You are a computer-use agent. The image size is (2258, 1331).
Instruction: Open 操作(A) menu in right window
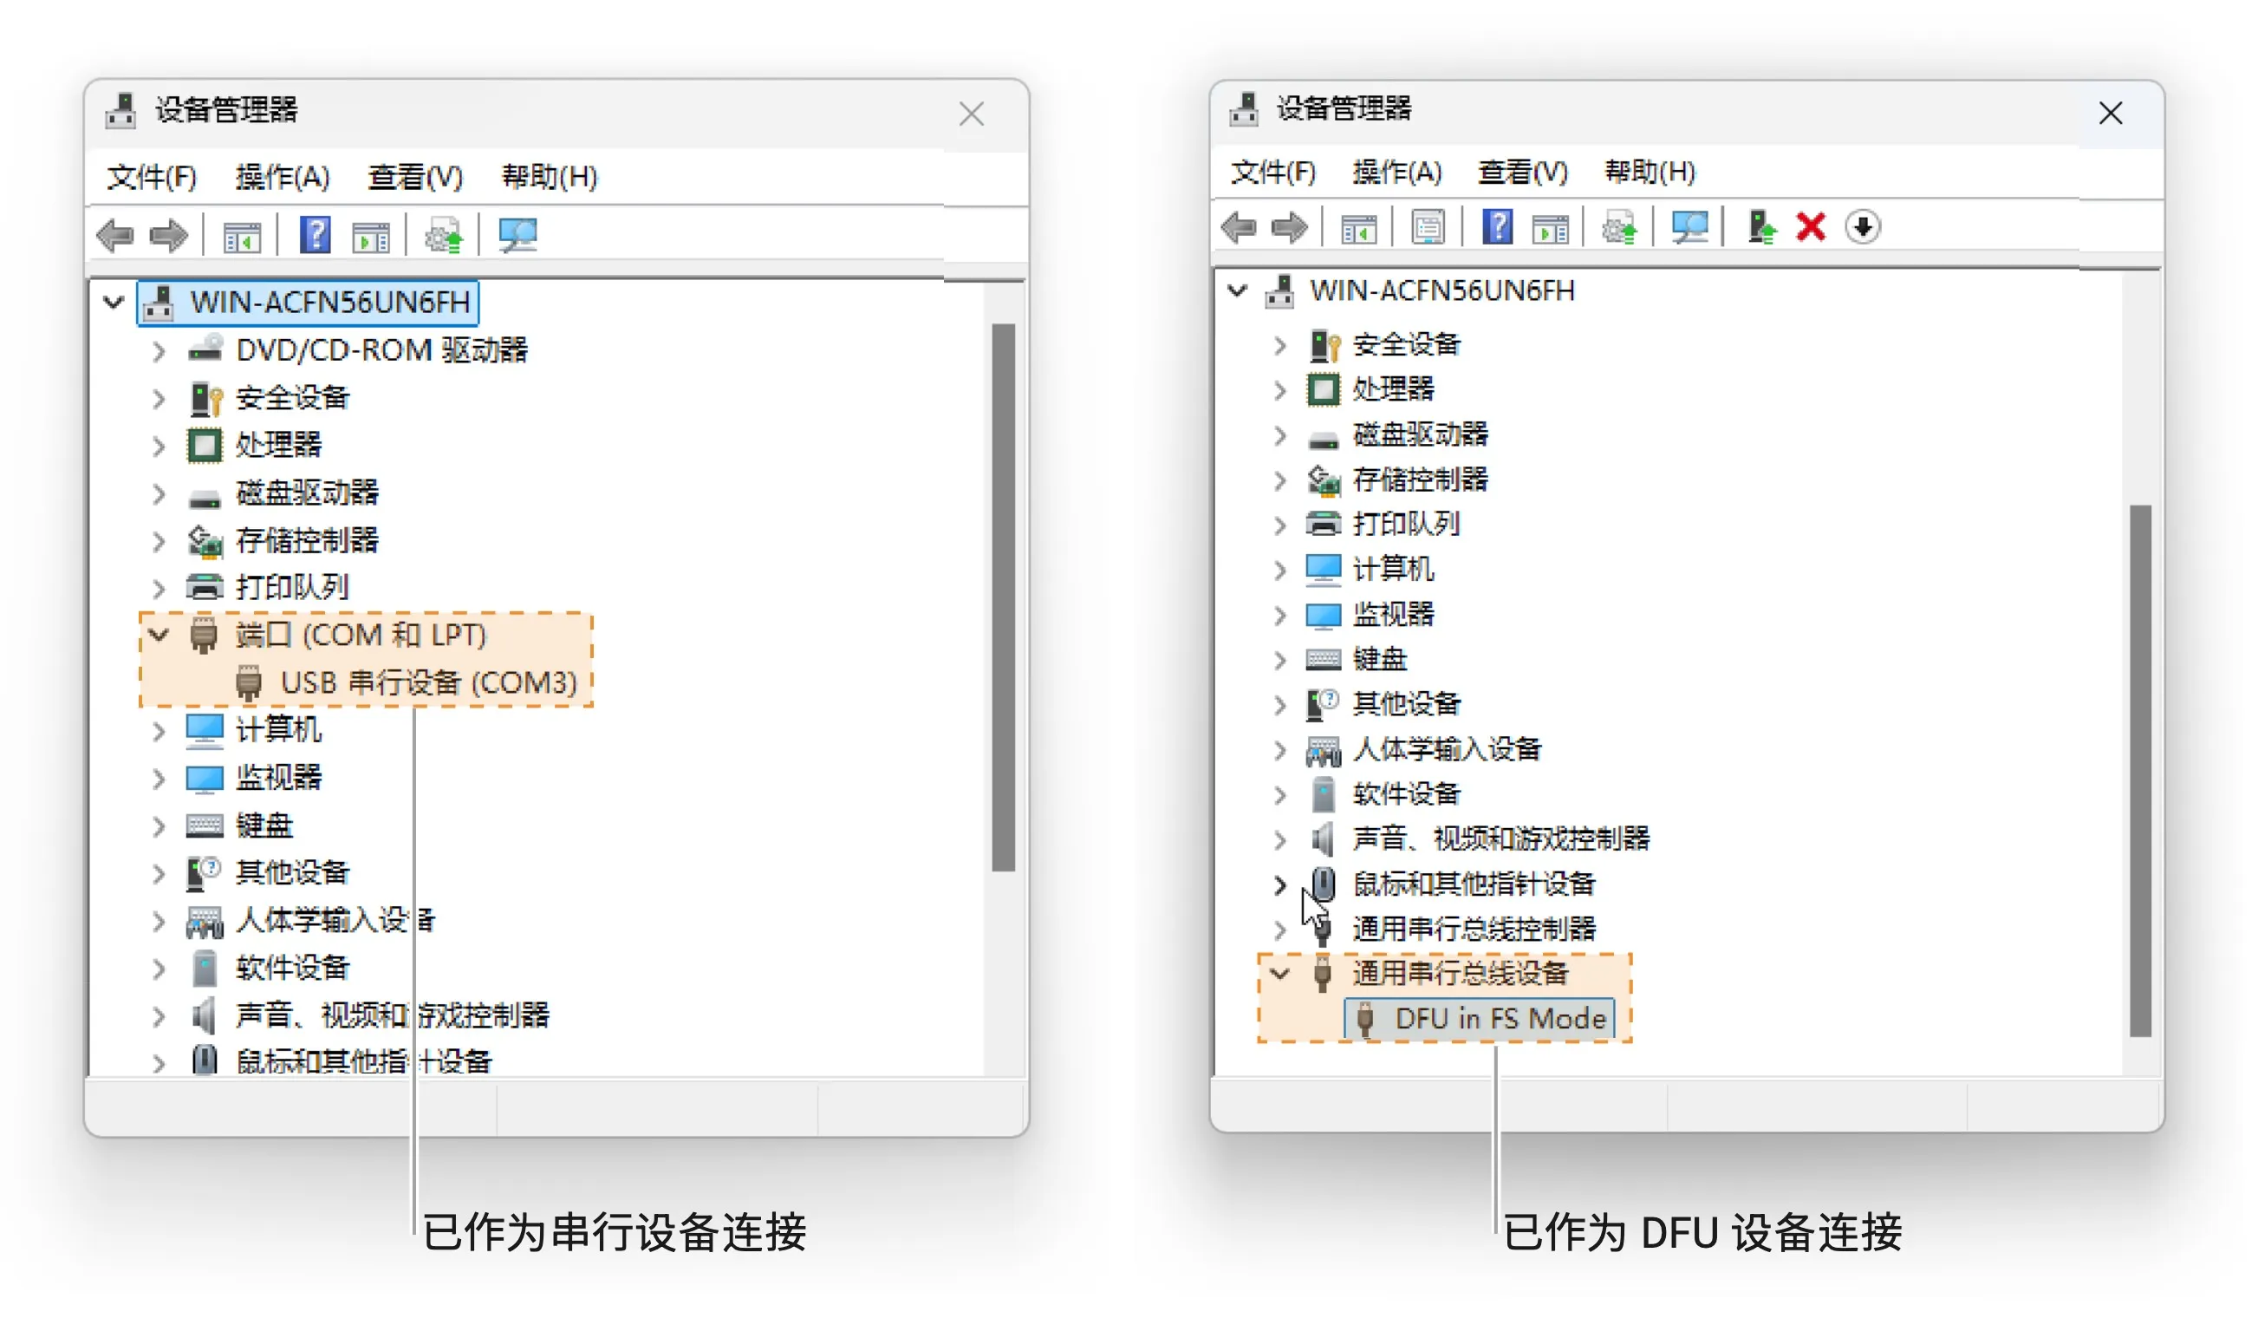[1397, 173]
